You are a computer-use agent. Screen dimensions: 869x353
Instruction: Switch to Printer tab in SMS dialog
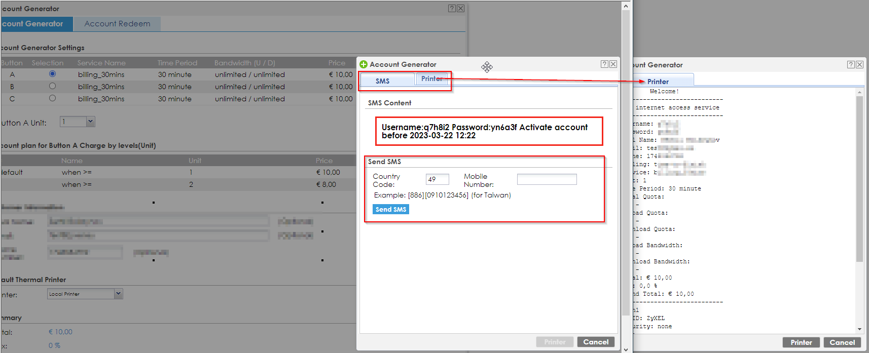[x=431, y=79]
